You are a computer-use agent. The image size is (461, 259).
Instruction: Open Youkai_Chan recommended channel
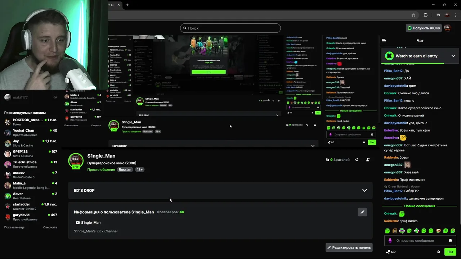click(31, 132)
